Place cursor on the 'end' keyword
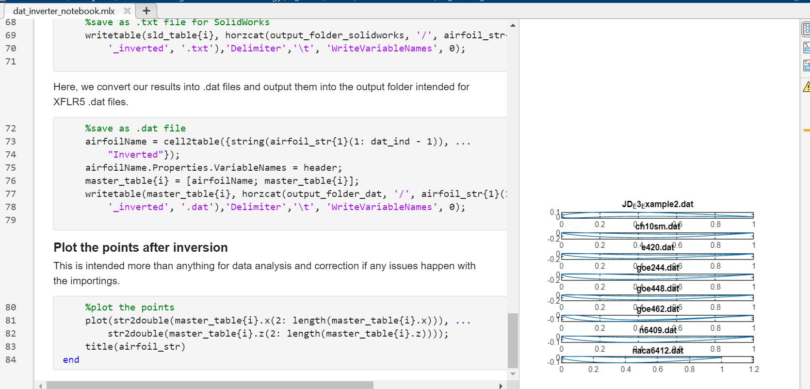This screenshot has width=810, height=389. [x=71, y=360]
